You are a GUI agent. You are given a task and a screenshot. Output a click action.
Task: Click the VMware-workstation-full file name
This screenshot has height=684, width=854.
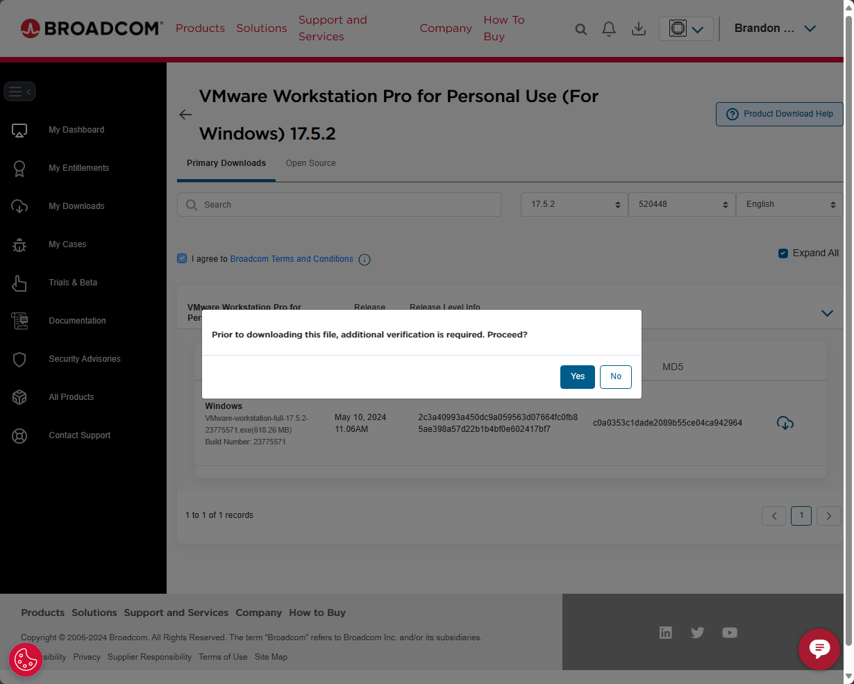click(x=257, y=424)
